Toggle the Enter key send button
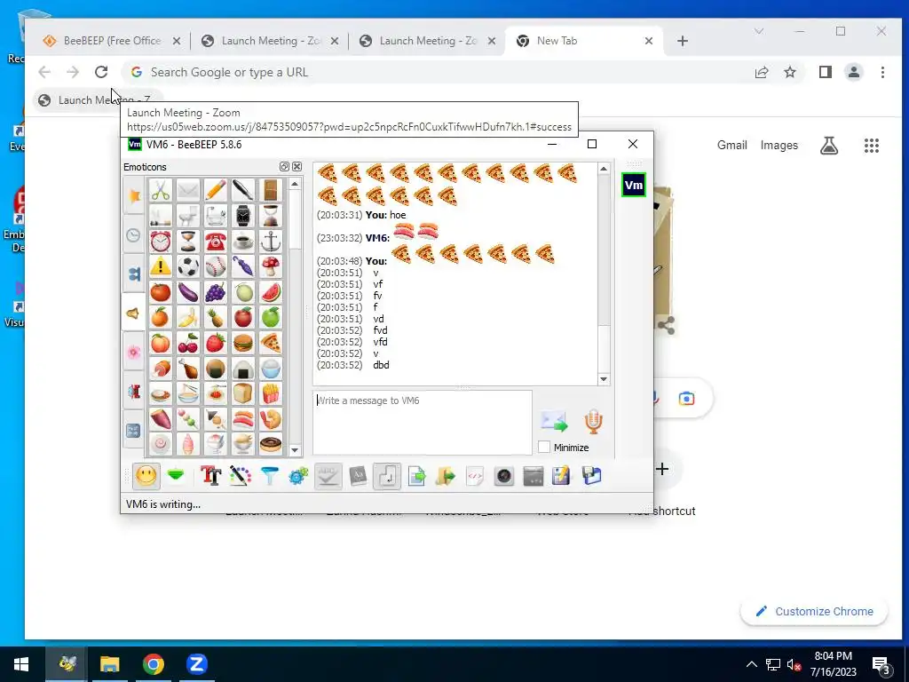909x682 pixels. click(387, 476)
